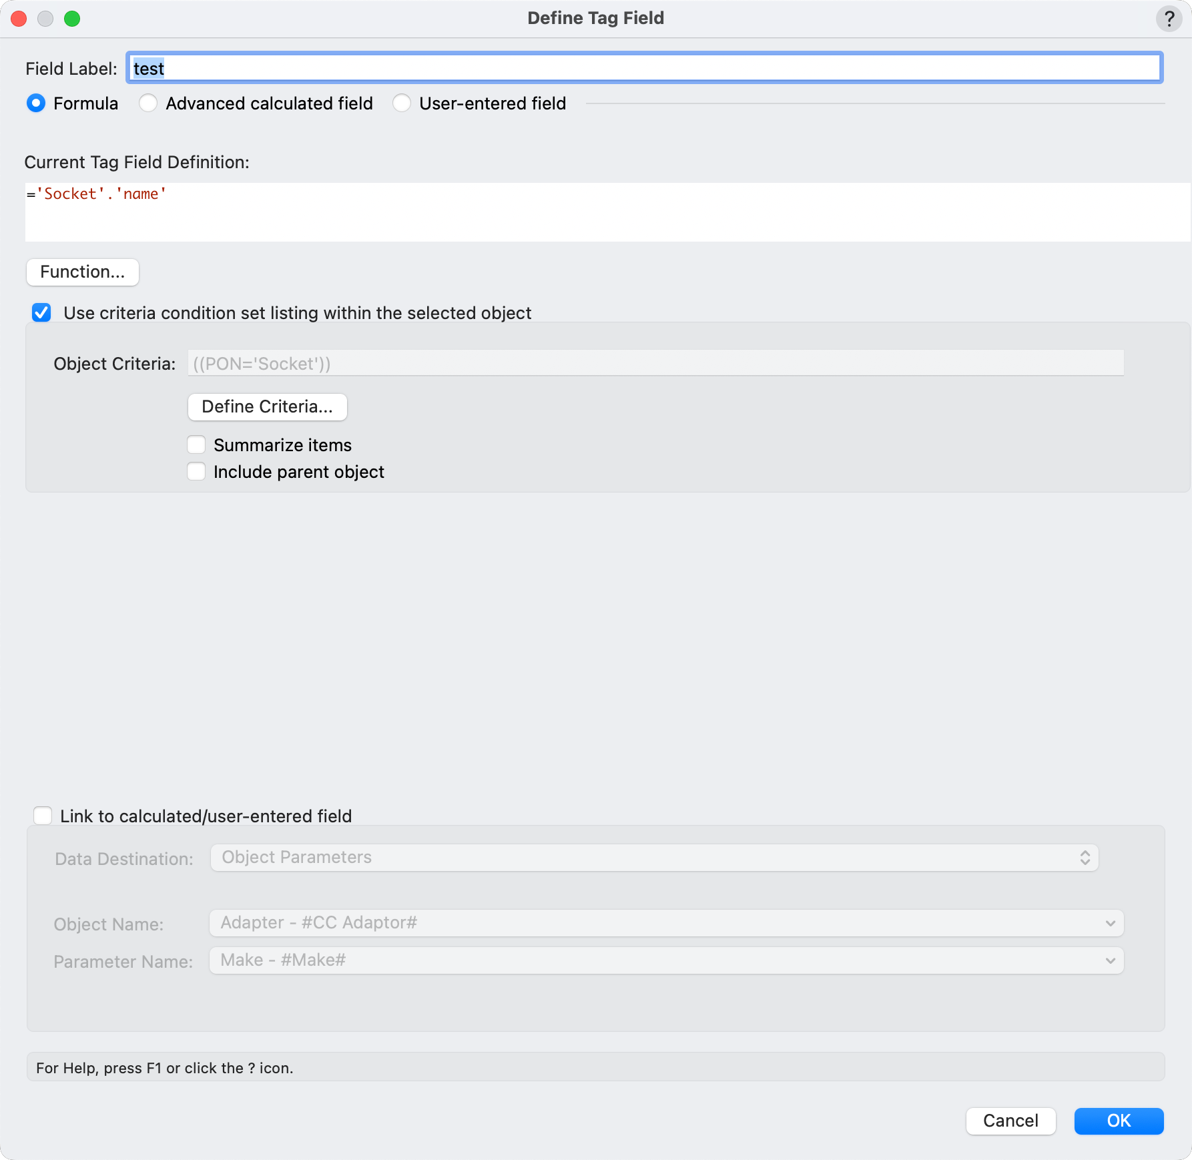
Task: Click Cancel to dismiss the dialog
Action: coord(1010,1121)
